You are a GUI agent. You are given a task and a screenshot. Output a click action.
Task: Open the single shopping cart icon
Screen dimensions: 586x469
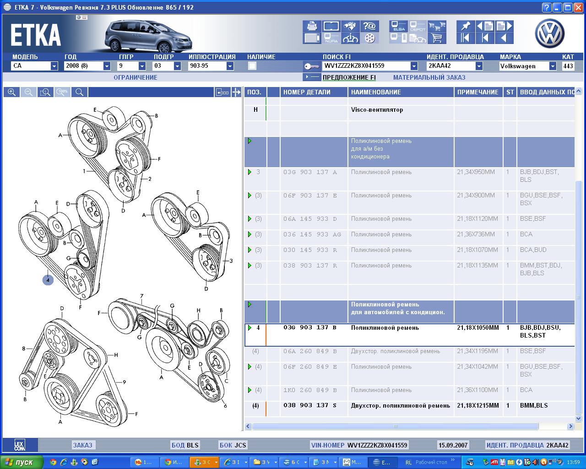tap(437, 38)
